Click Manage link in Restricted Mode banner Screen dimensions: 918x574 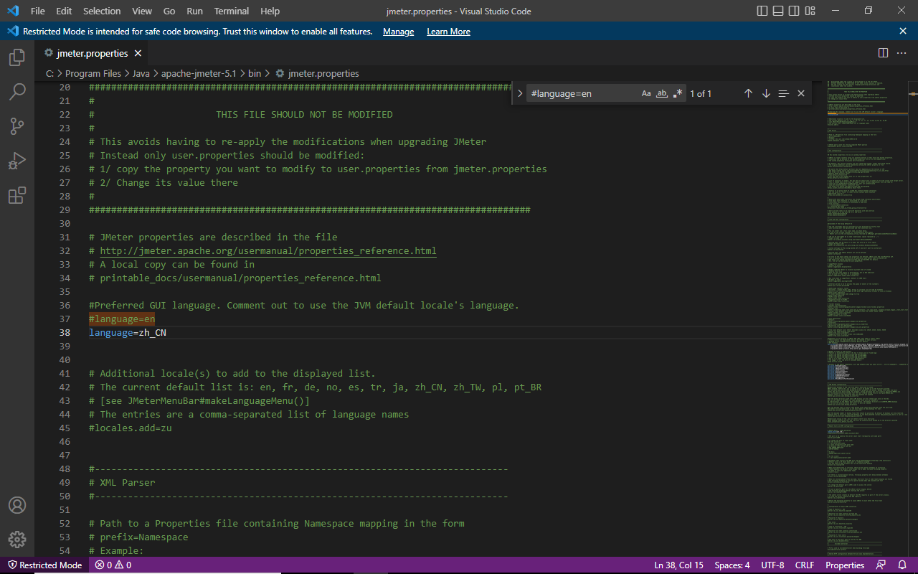(x=398, y=32)
